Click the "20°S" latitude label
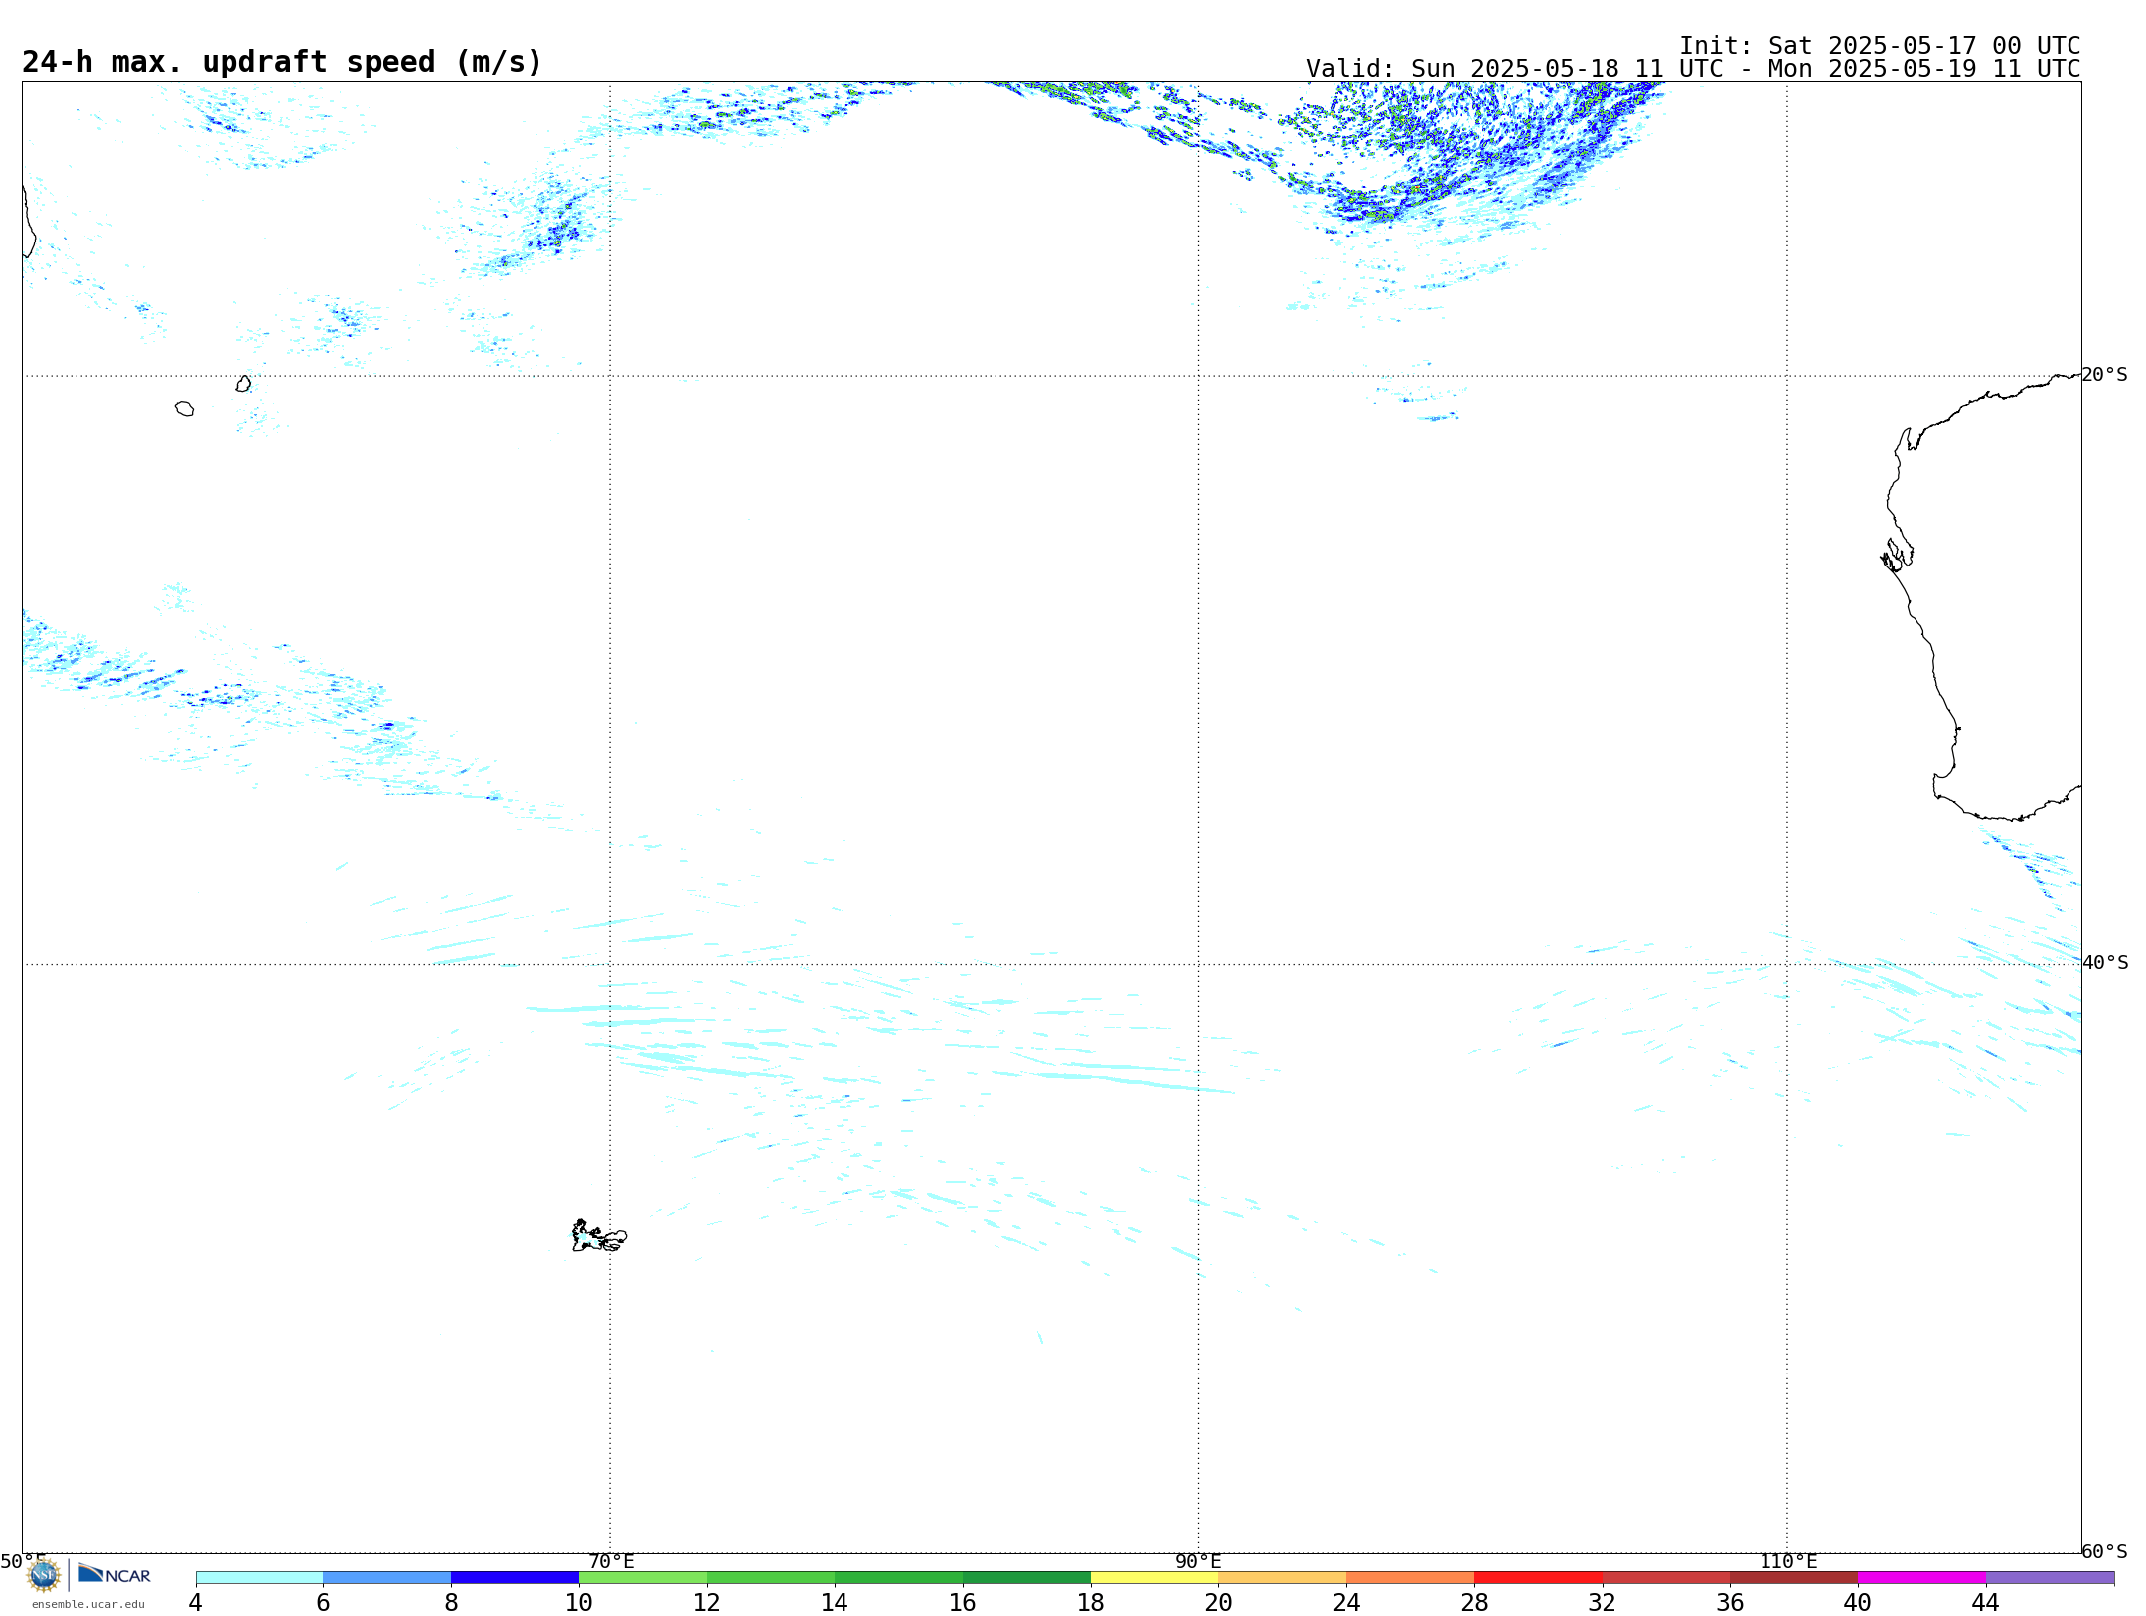This screenshot has width=2146, height=1616. (2105, 375)
